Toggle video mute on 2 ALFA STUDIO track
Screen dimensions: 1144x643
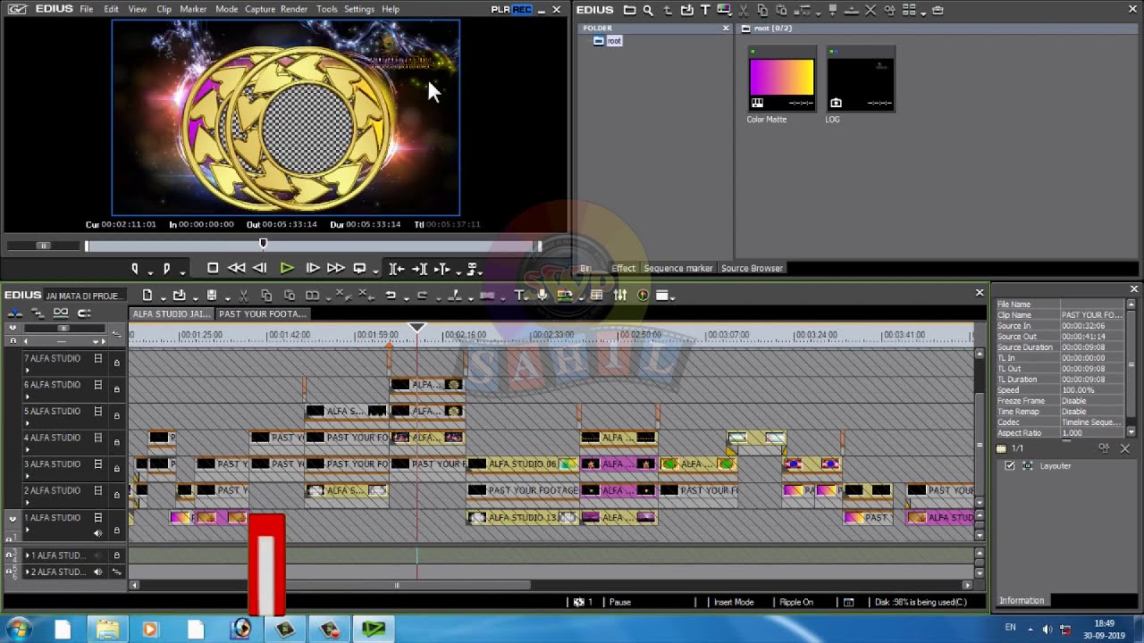pyautogui.click(x=98, y=490)
